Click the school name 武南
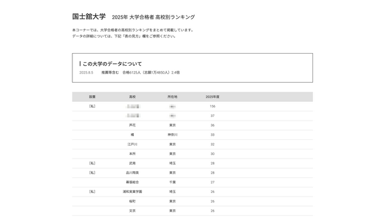Screen dimensions: 386x217 133,163
